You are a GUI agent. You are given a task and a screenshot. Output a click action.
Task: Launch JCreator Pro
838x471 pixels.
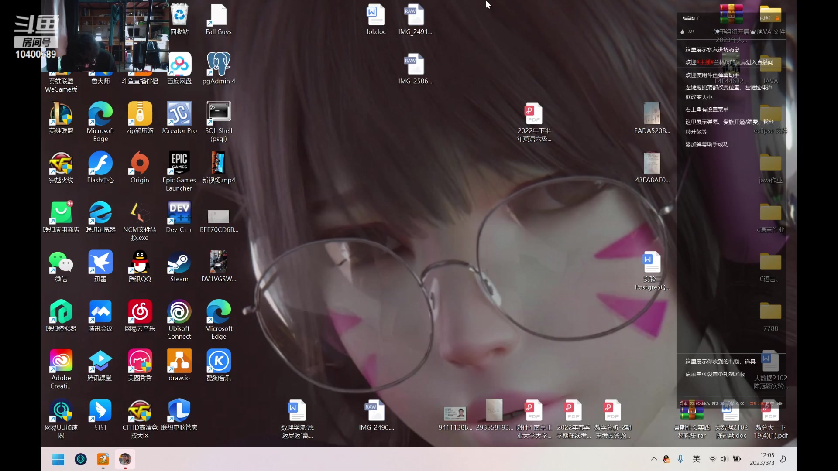(179, 118)
